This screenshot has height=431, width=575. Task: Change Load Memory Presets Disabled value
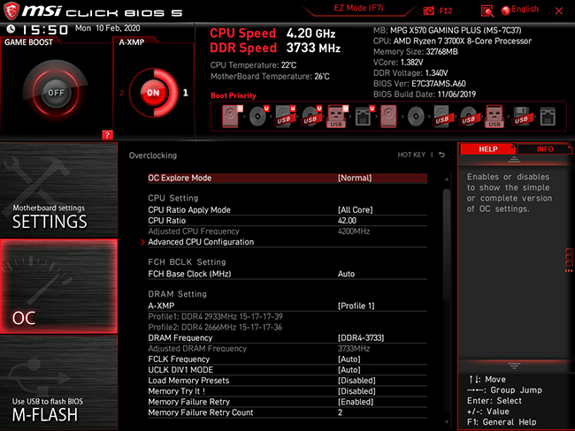click(x=356, y=381)
